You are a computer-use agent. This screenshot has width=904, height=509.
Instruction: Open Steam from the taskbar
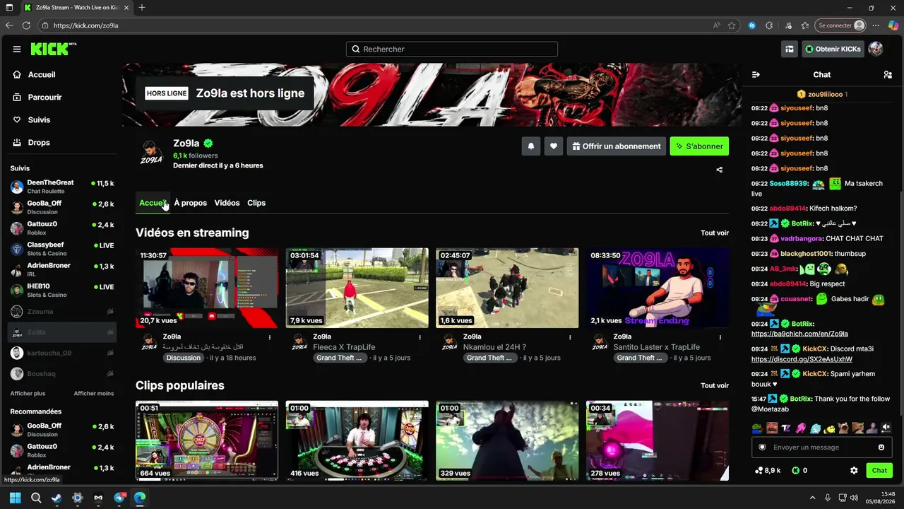click(x=56, y=498)
